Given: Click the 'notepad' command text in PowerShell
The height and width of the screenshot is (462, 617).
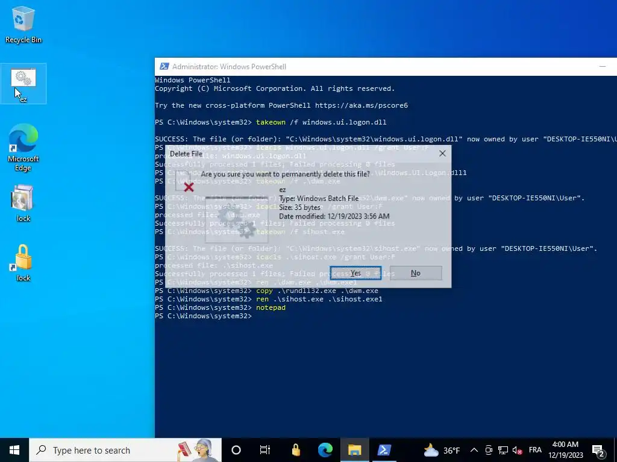Looking at the screenshot, I should click(x=271, y=307).
